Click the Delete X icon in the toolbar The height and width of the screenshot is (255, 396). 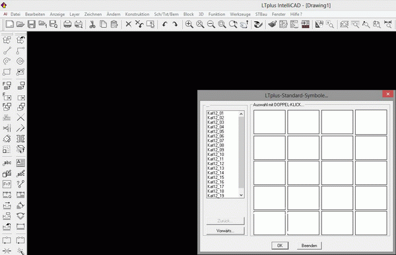128,24
